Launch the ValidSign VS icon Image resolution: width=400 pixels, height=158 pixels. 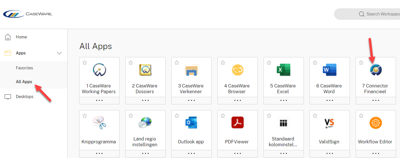coord(330,123)
